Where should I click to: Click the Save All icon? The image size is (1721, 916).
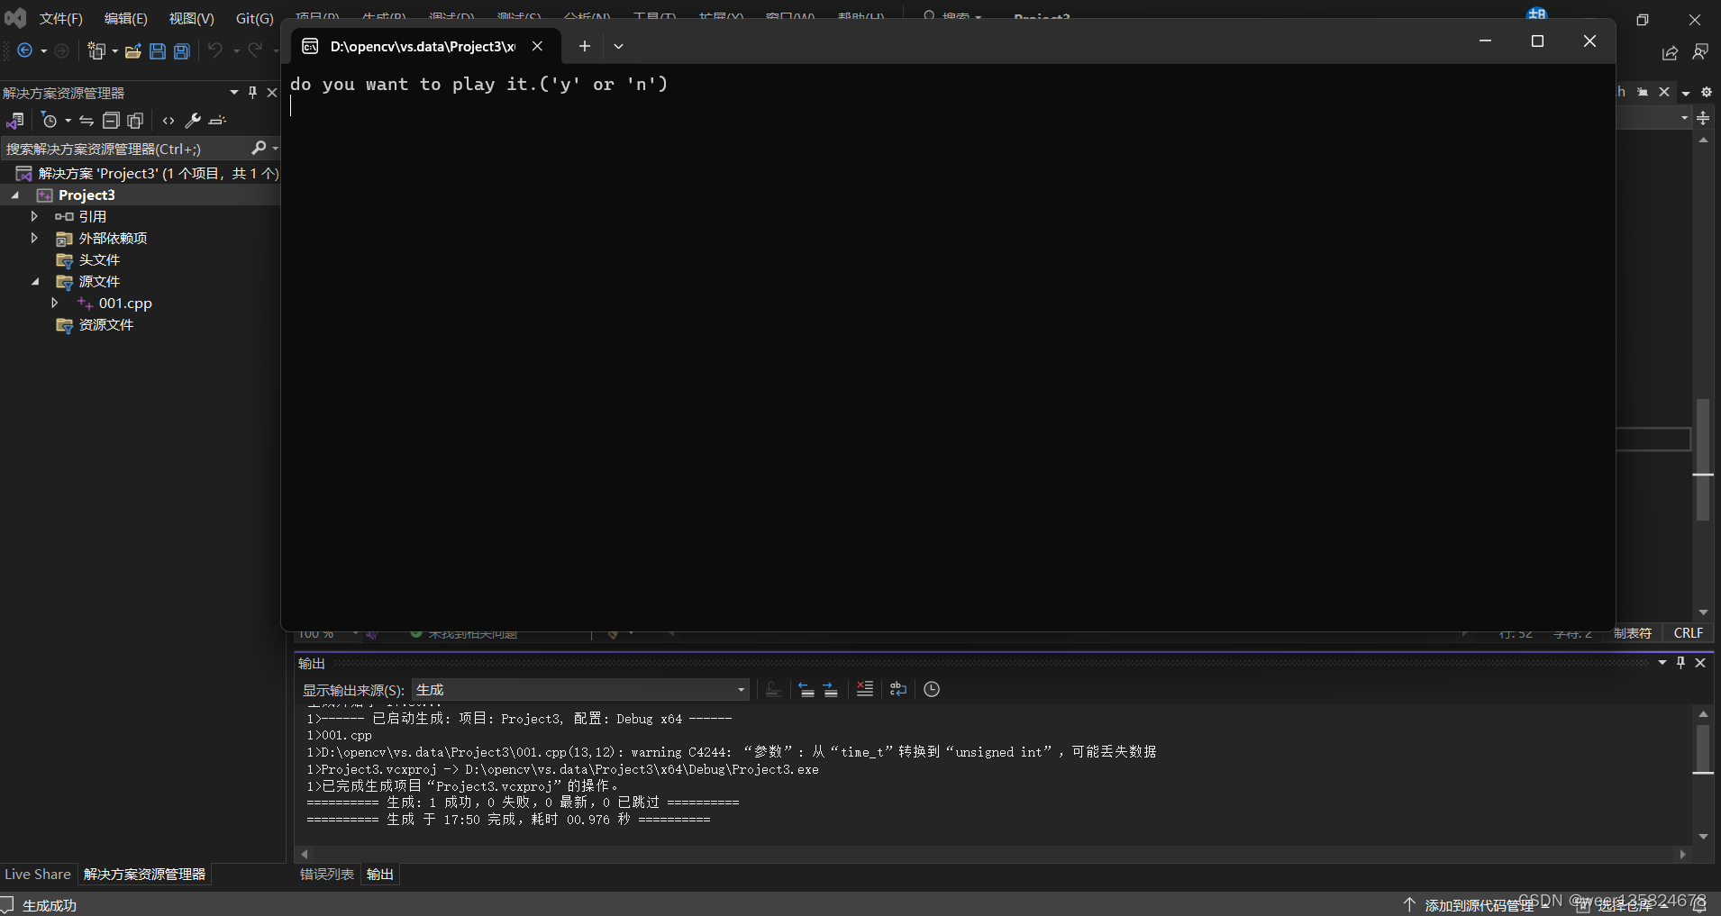click(x=182, y=51)
